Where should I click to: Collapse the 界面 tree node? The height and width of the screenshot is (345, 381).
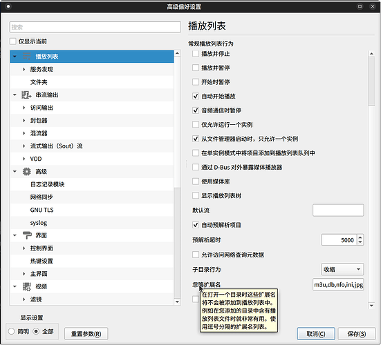point(15,235)
